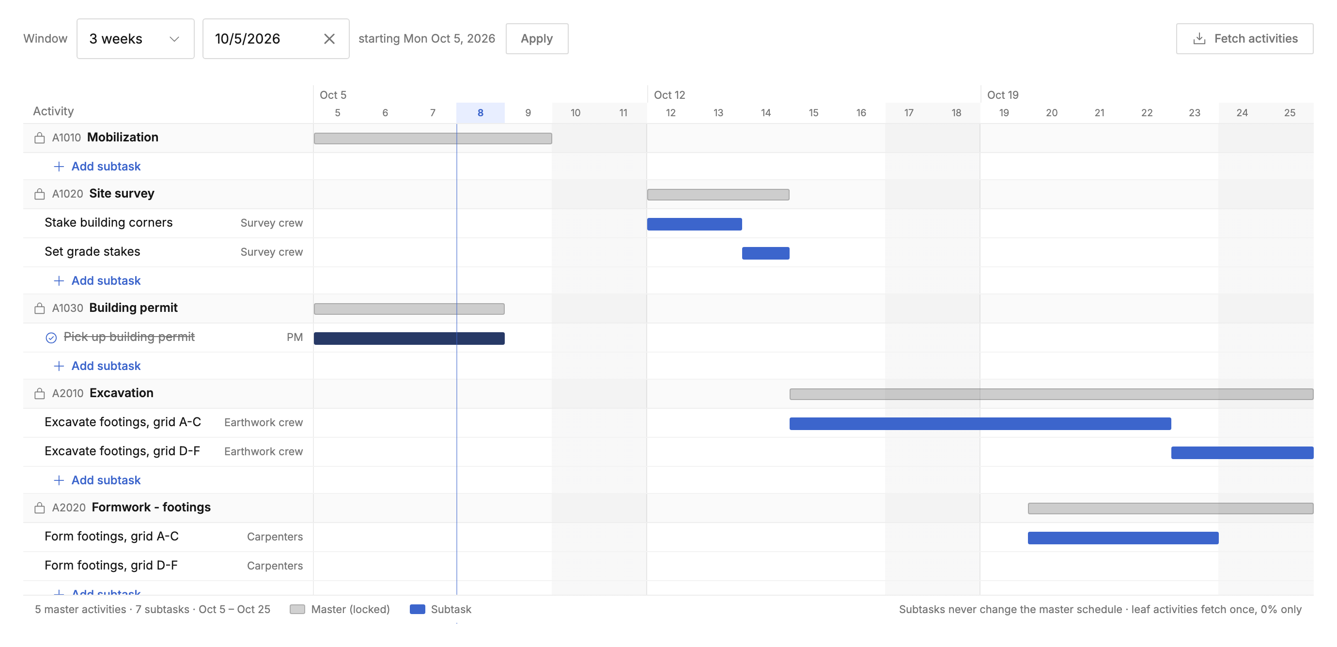Toggle completed check on Pick up building permit

[x=51, y=338]
